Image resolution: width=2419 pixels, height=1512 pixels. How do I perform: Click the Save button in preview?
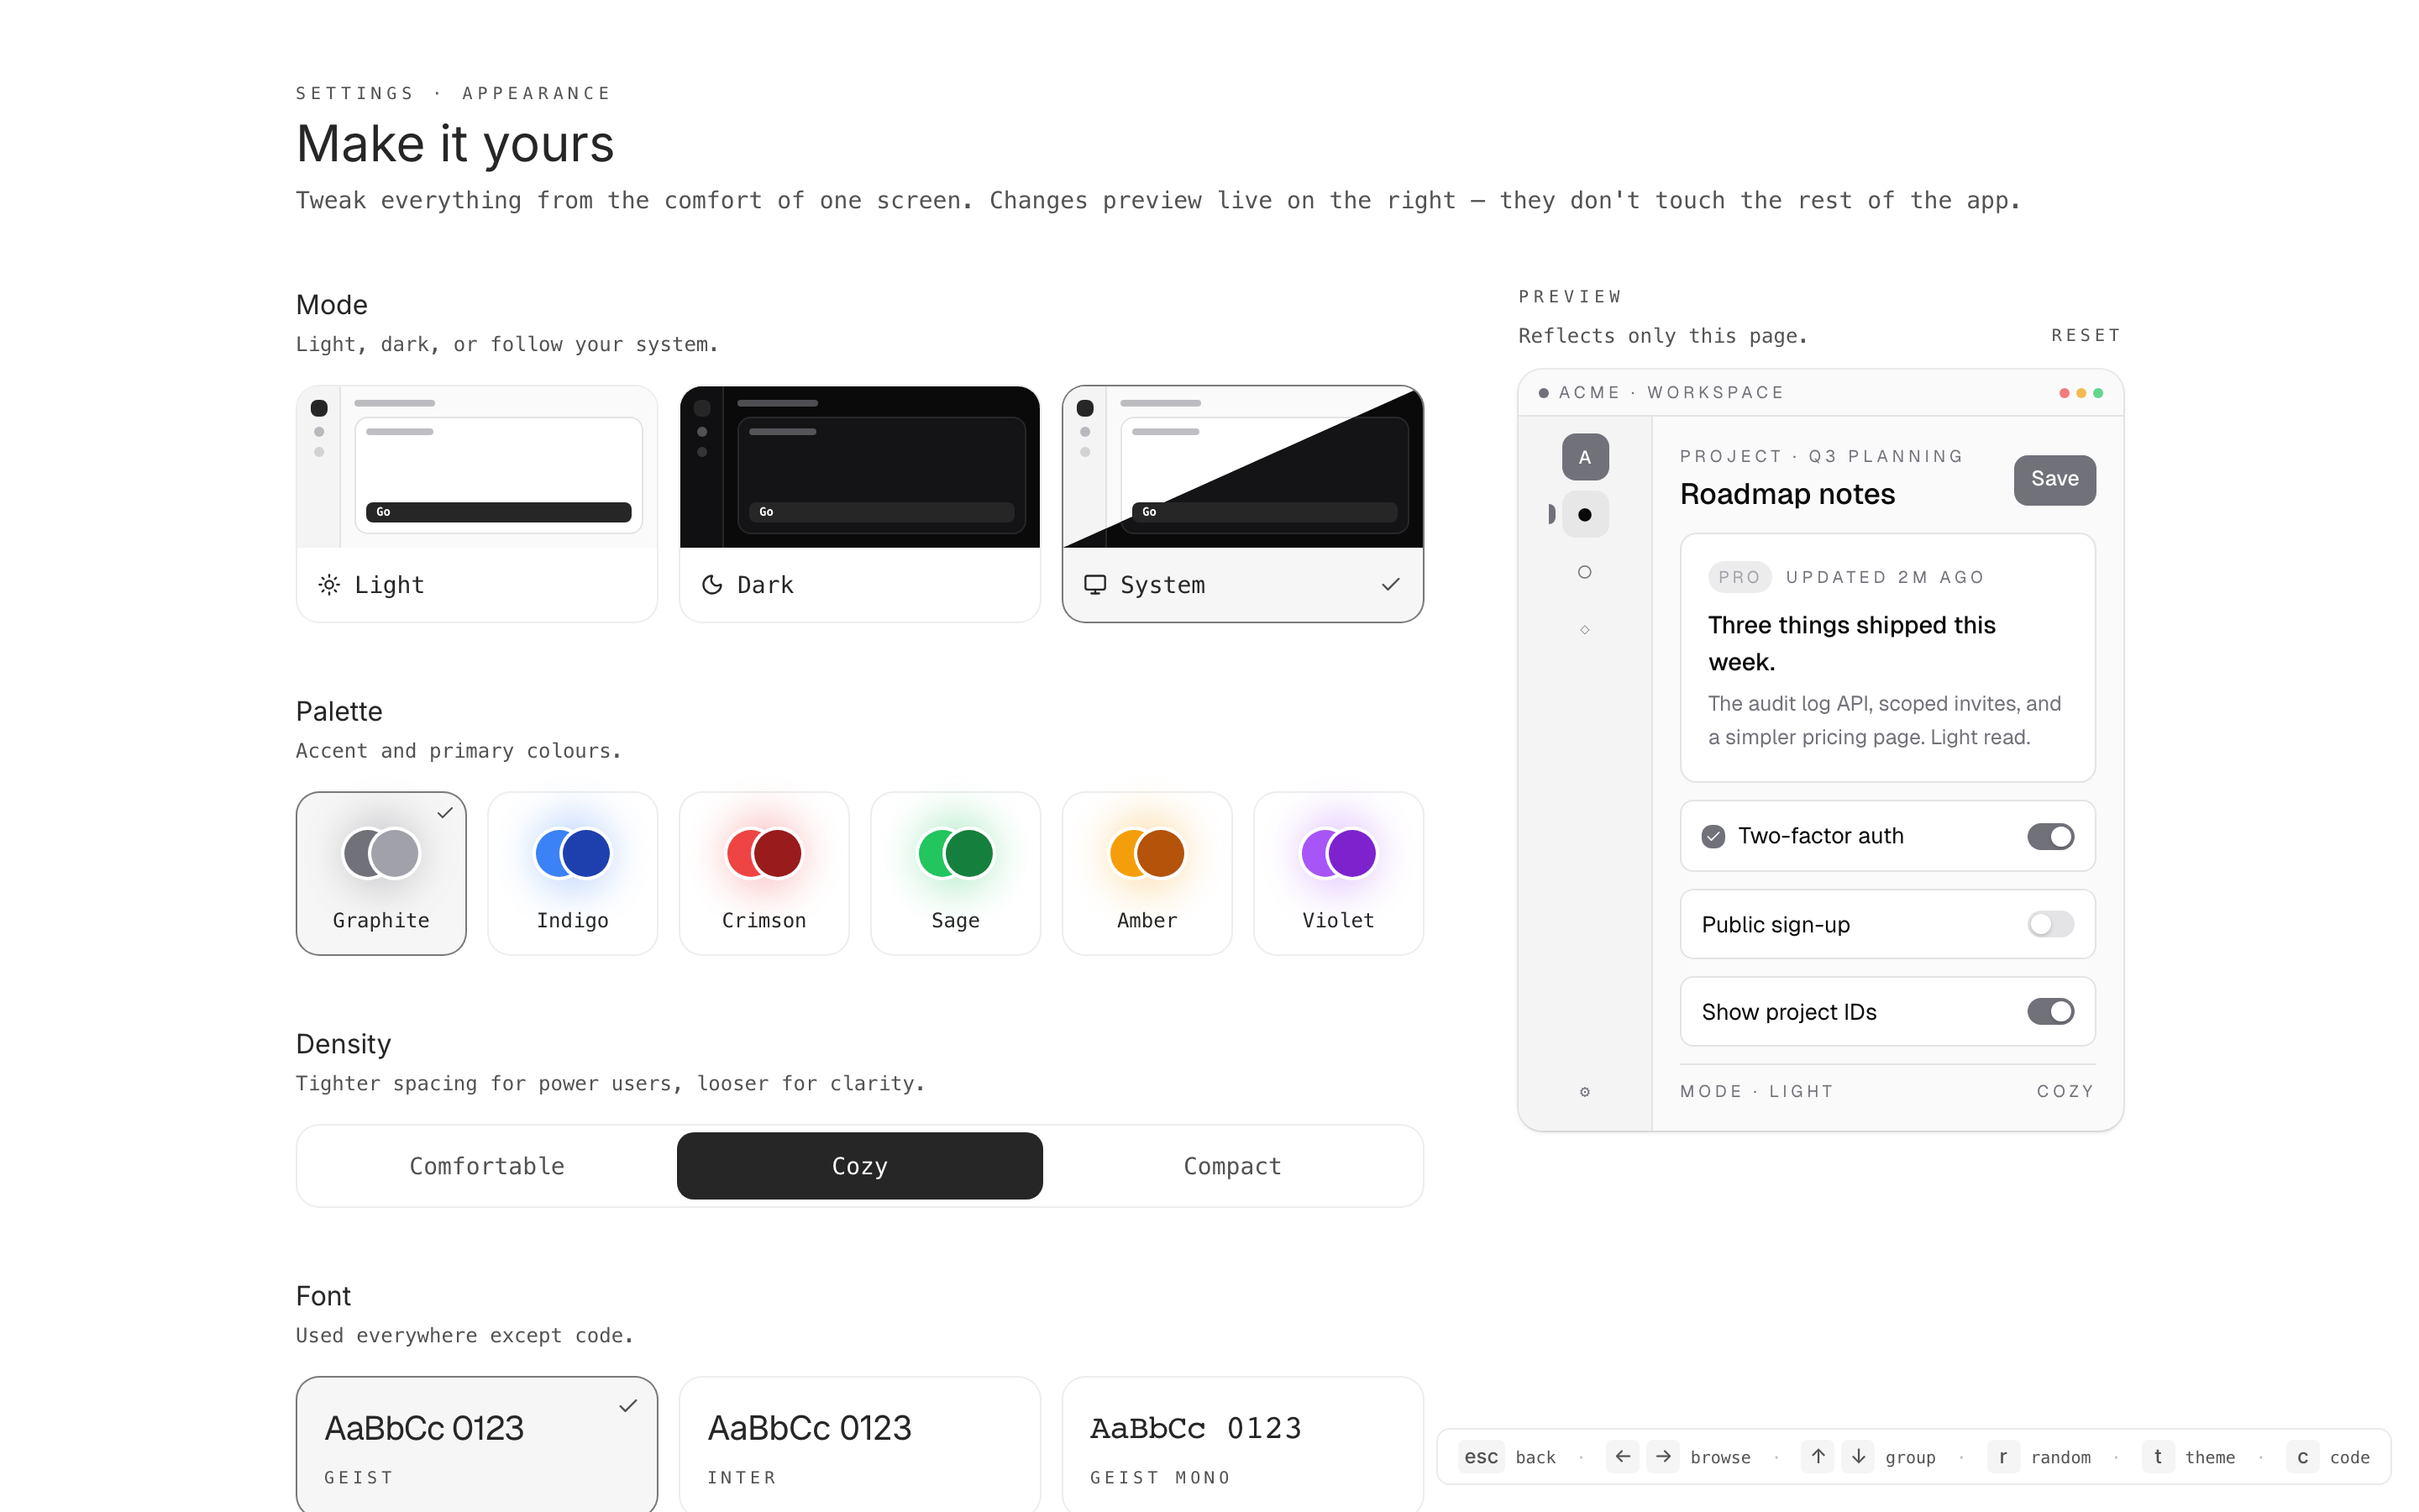[2054, 479]
